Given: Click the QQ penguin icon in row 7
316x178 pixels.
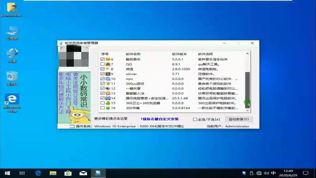Looking at the screenshot, I should pos(108,64).
